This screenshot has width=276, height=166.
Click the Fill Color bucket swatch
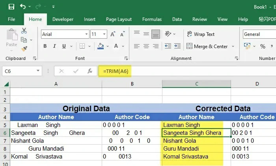tap(101, 46)
